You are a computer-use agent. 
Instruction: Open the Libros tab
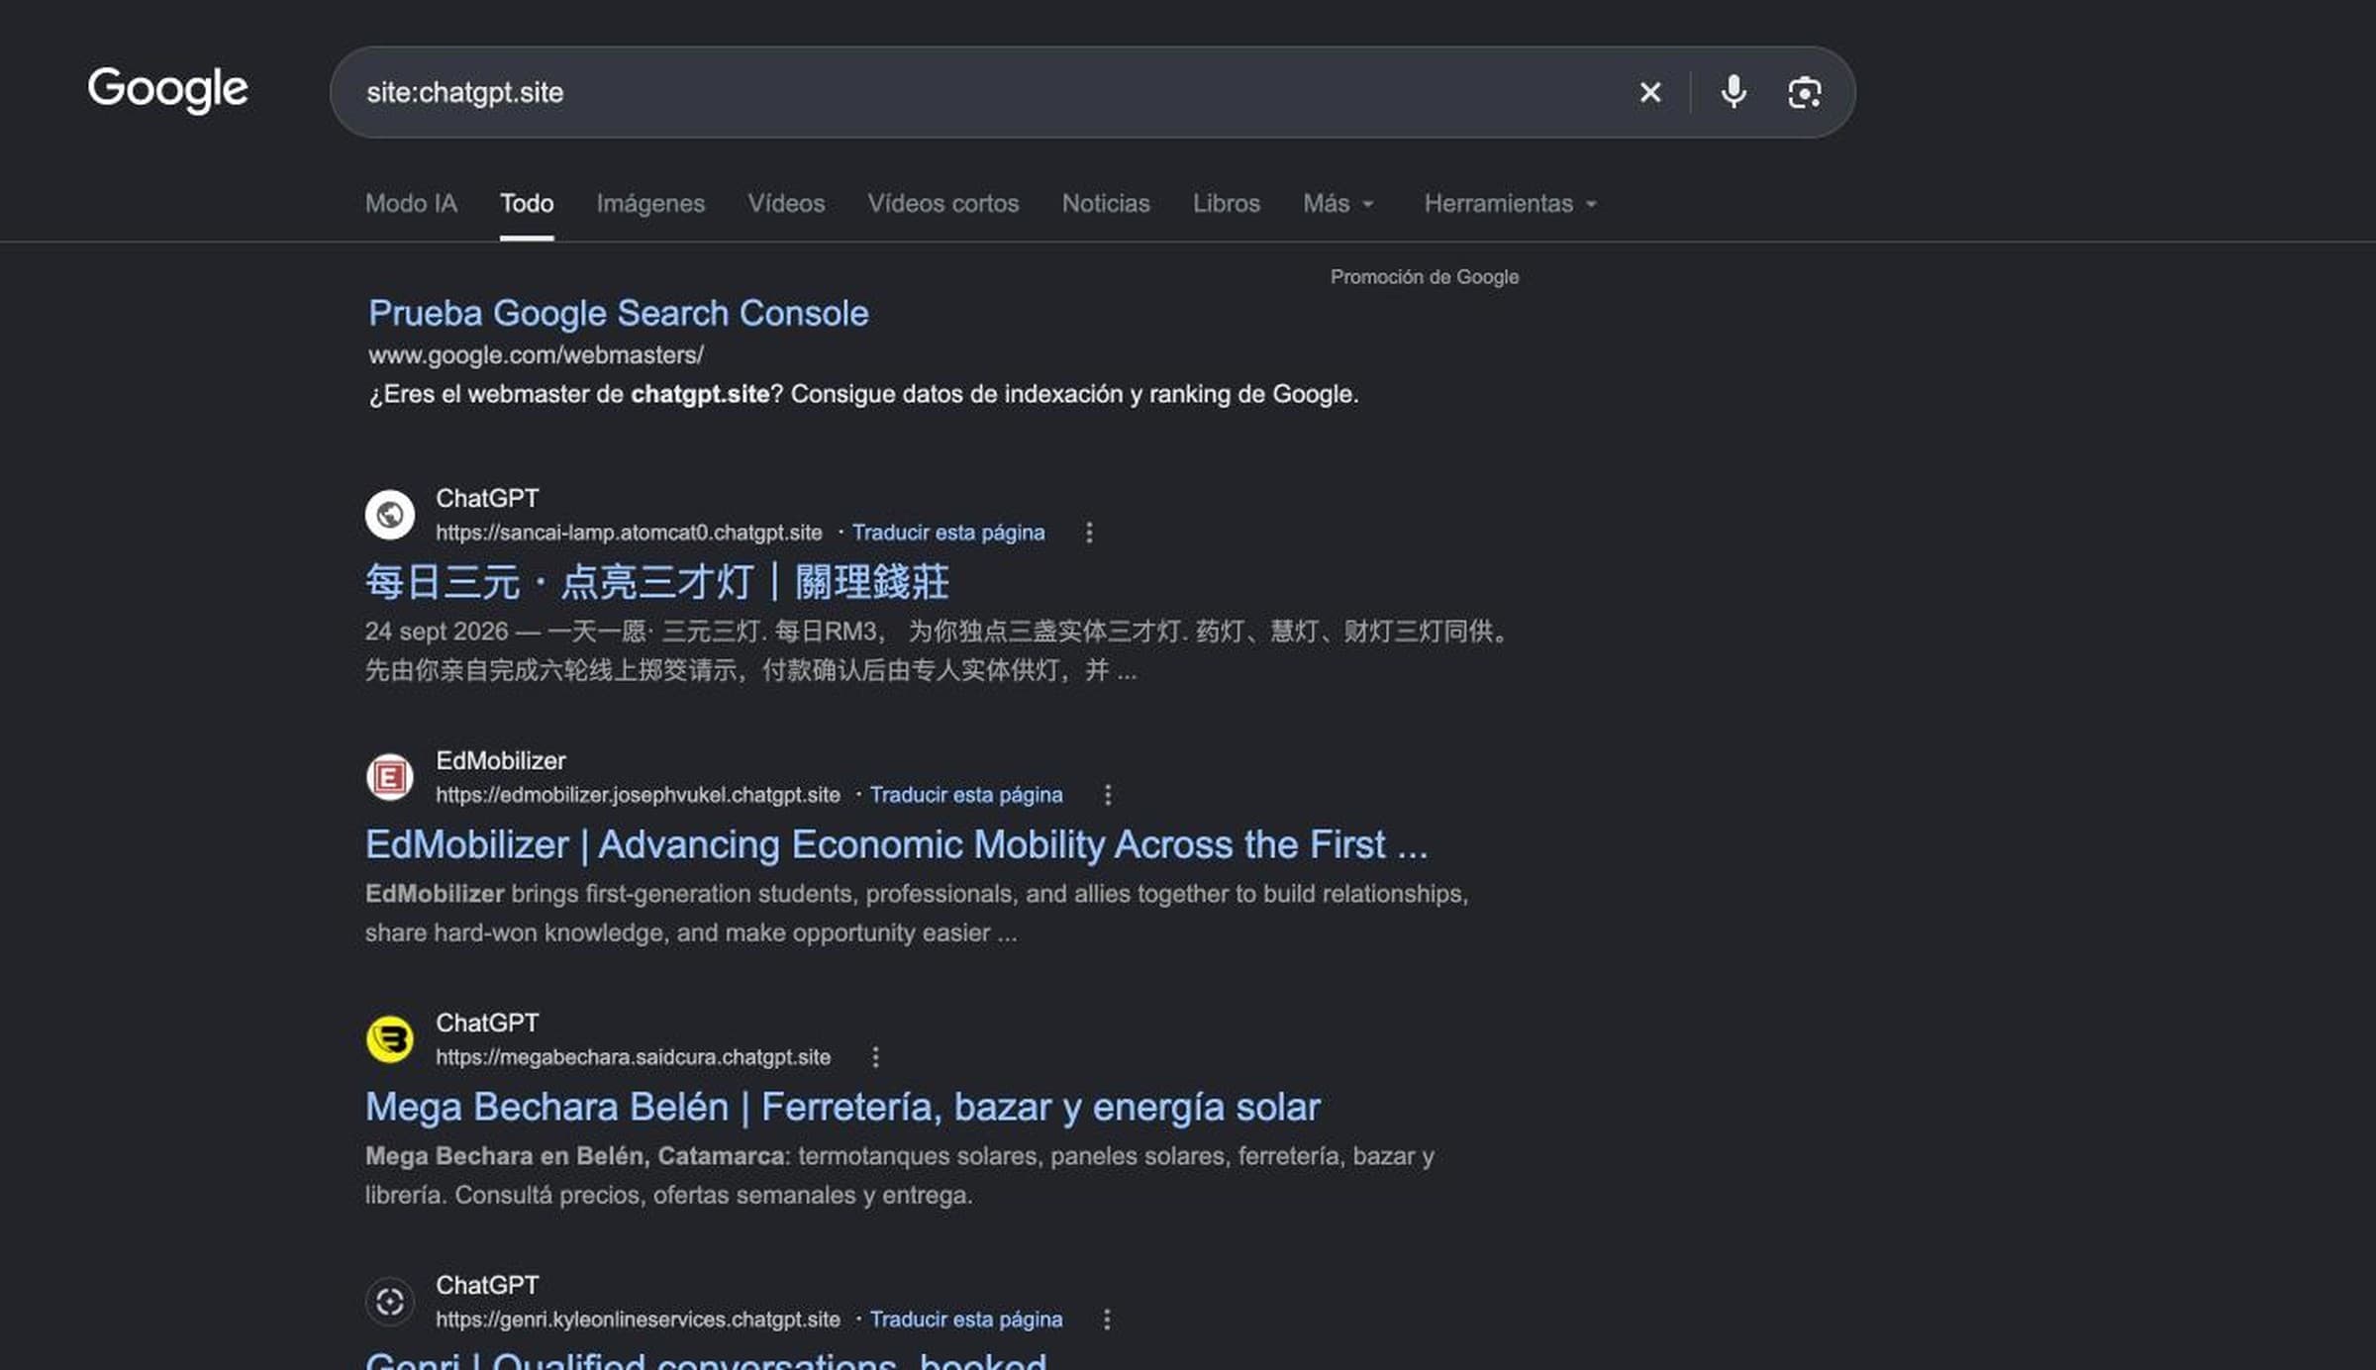[x=1226, y=204]
